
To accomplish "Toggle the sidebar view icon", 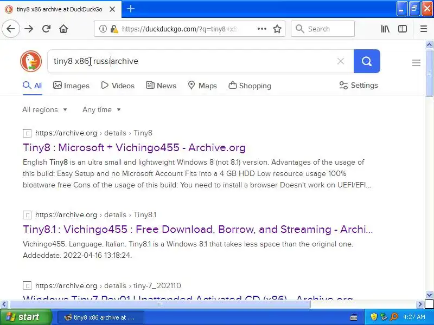I will (x=403, y=29).
